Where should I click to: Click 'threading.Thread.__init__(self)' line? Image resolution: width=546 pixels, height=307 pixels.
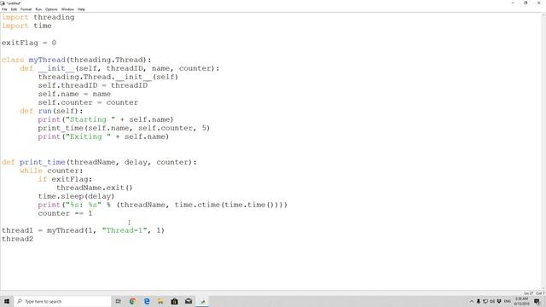pyautogui.click(x=108, y=77)
